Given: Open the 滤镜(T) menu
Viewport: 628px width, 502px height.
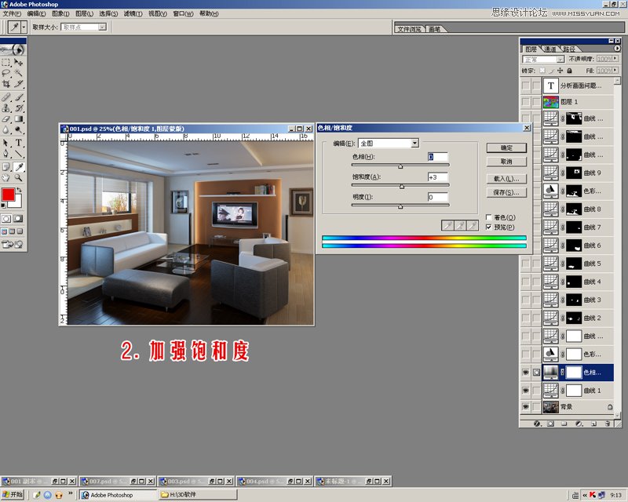Looking at the screenshot, I should click(x=133, y=13).
